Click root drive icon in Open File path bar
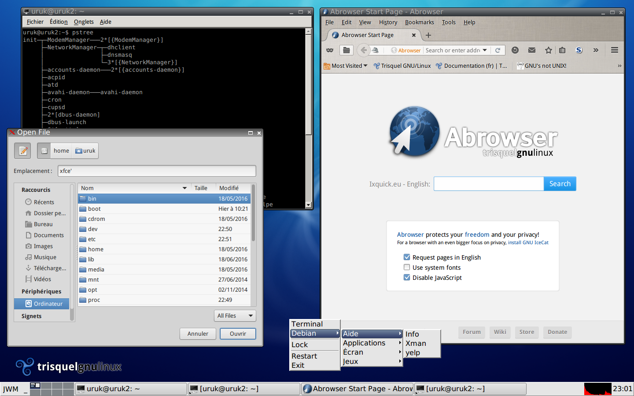 pyautogui.click(x=44, y=150)
